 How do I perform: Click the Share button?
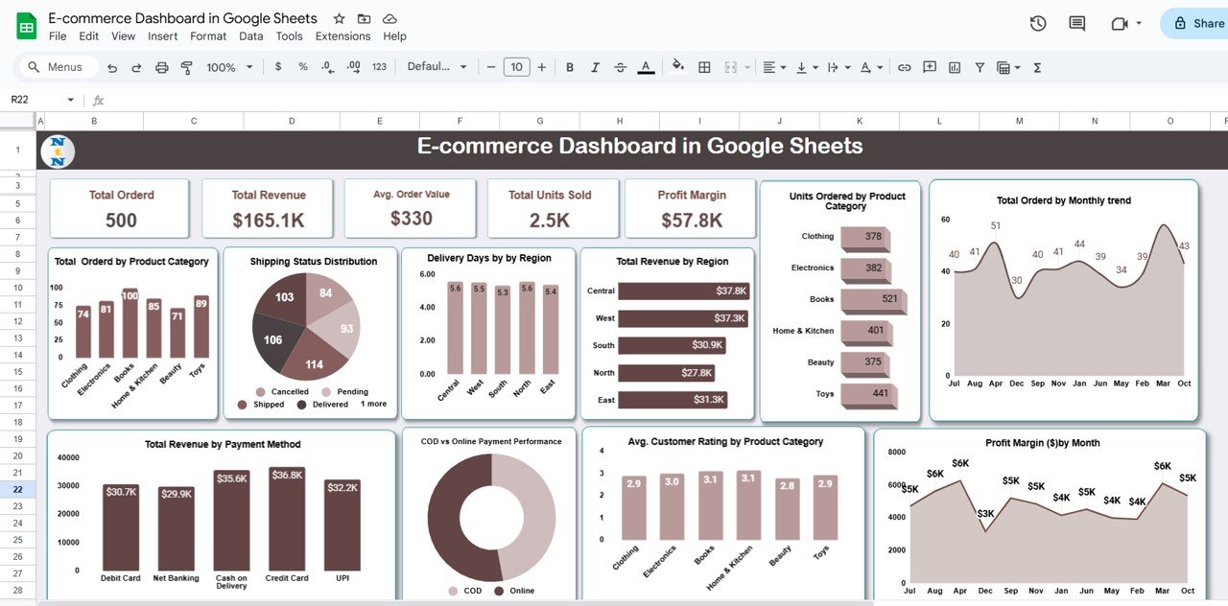(1195, 24)
